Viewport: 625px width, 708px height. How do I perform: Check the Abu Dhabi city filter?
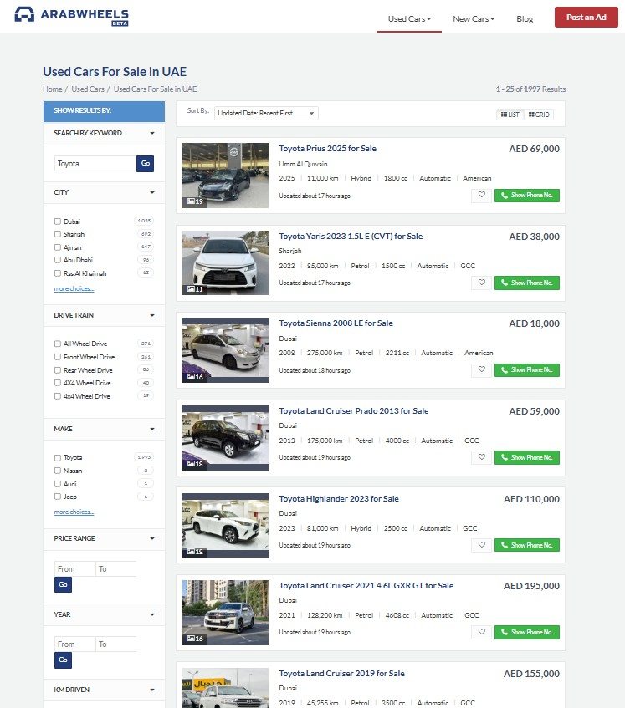click(58, 260)
